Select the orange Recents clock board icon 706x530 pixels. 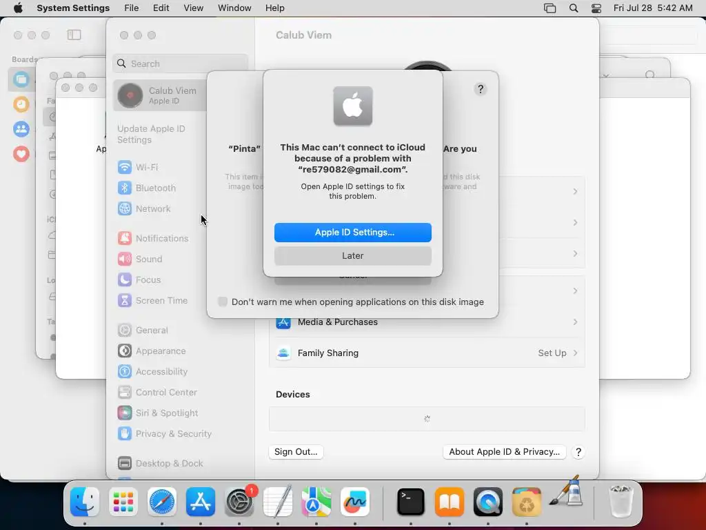pos(21,104)
